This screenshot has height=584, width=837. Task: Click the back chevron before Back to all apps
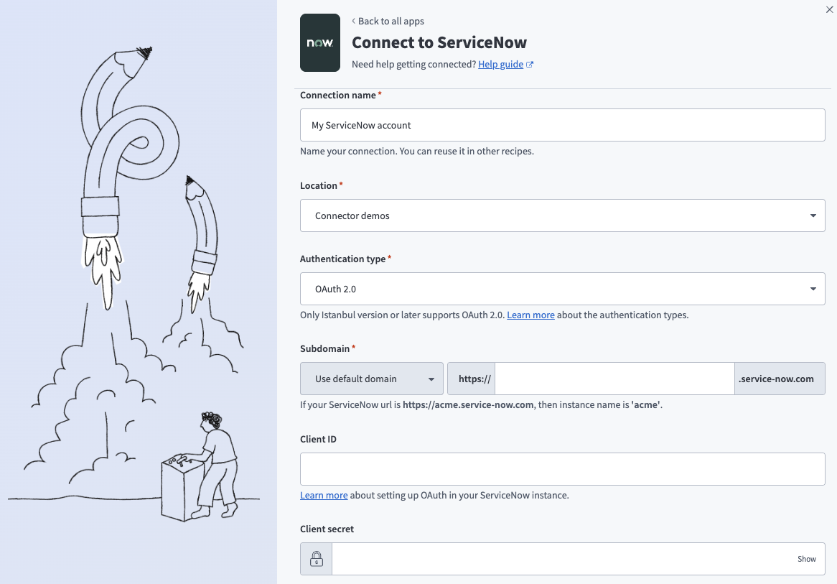point(352,21)
